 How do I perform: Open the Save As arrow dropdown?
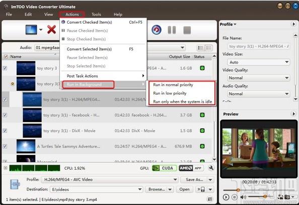(x=210, y=180)
